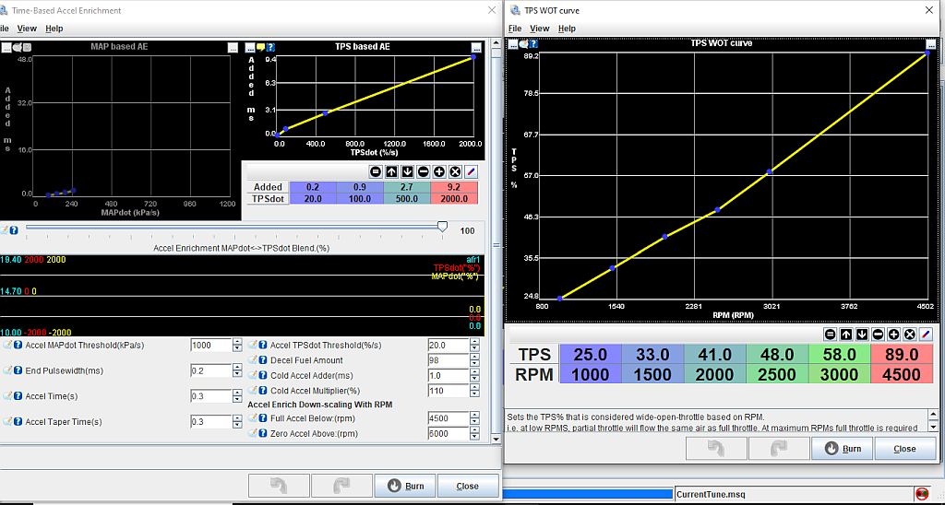
Task: Click the X icon above the TPS/RPM table
Action: point(909,335)
